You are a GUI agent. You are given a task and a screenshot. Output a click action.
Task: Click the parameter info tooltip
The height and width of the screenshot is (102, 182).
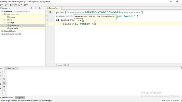(95, 18)
